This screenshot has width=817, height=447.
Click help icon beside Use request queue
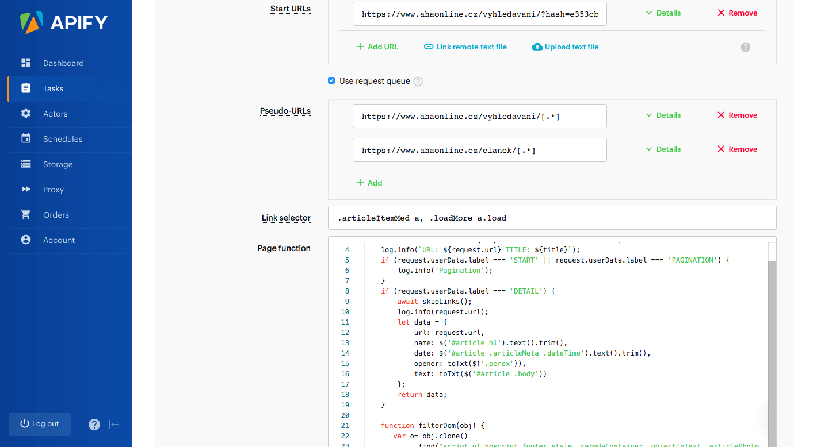coord(418,82)
